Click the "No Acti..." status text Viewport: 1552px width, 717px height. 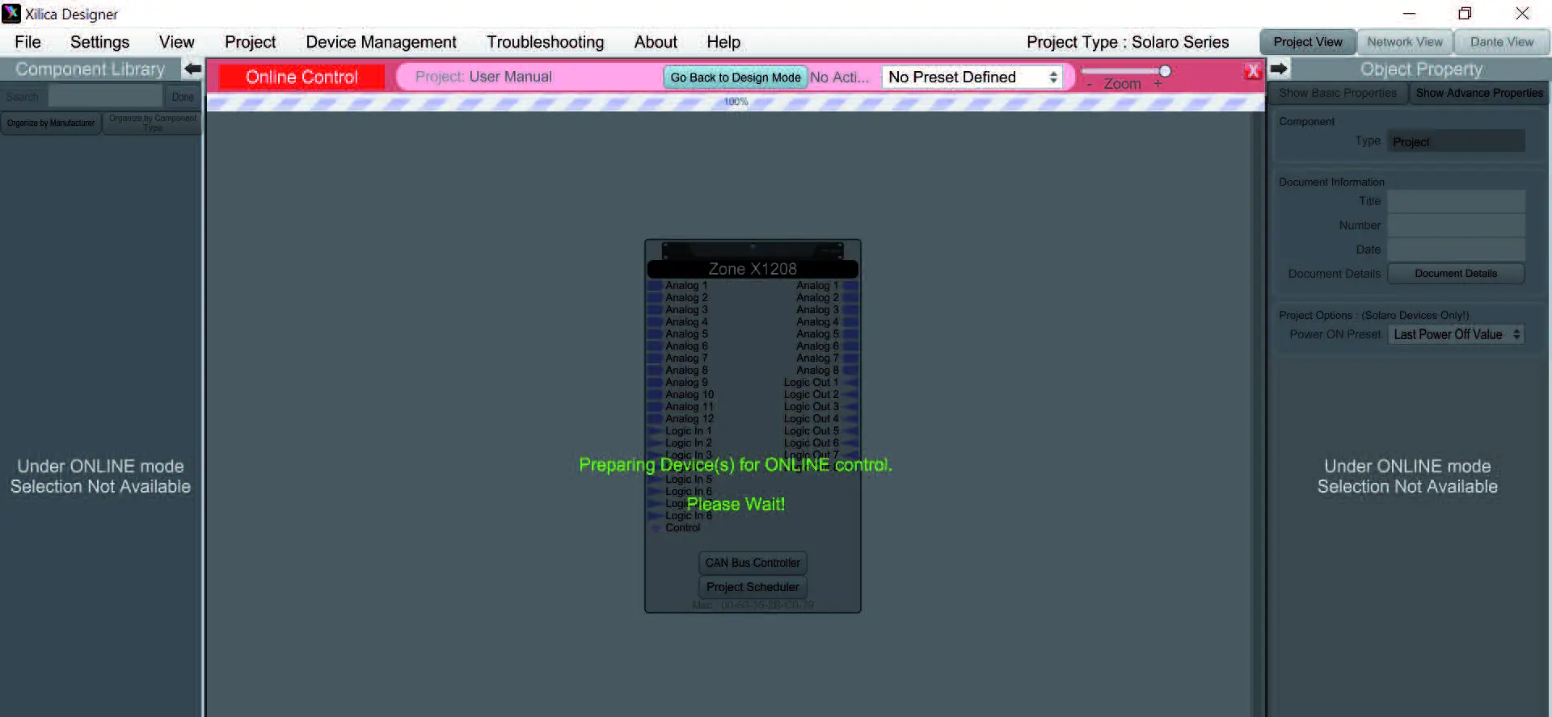(x=840, y=78)
